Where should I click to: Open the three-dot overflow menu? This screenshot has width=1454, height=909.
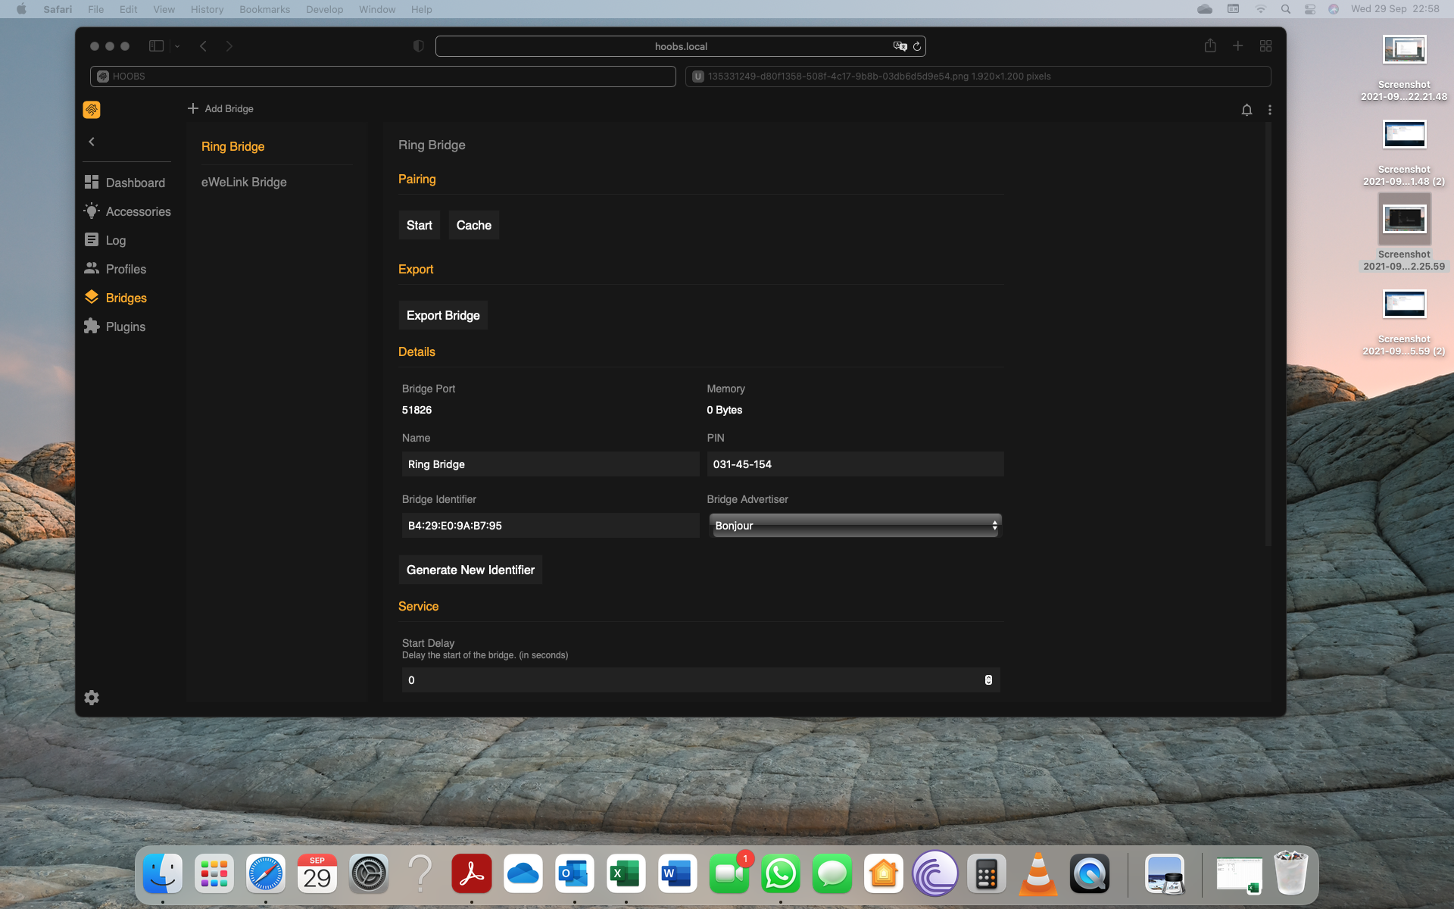(1271, 110)
